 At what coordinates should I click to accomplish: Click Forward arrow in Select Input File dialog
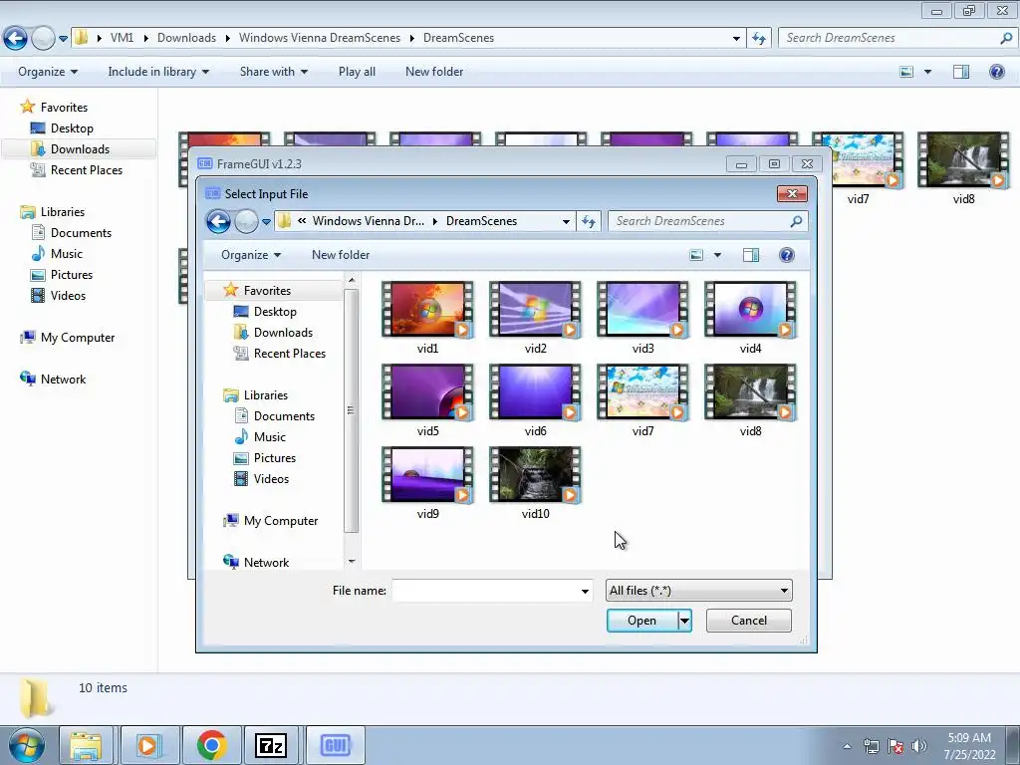tap(246, 222)
